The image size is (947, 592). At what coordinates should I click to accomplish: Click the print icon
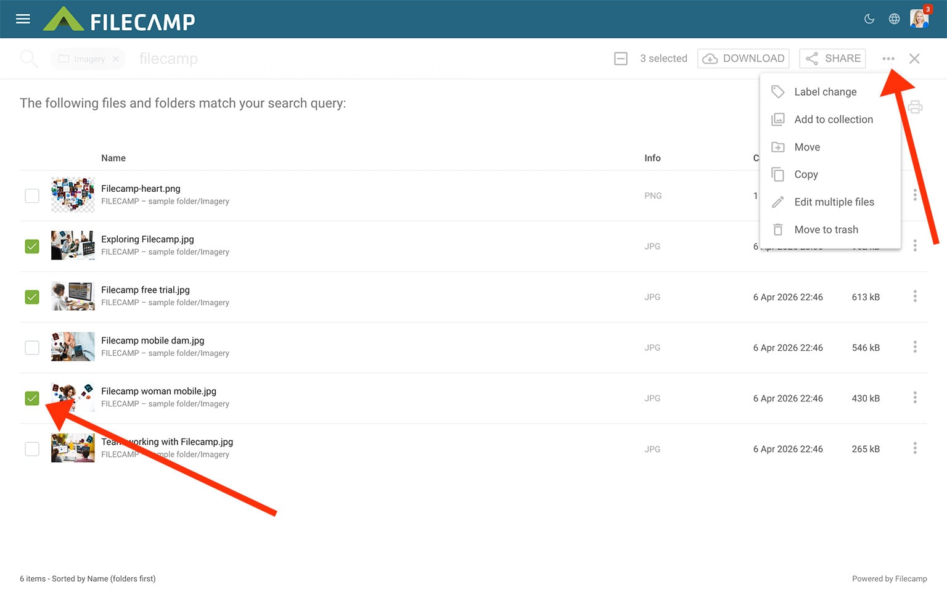915,107
